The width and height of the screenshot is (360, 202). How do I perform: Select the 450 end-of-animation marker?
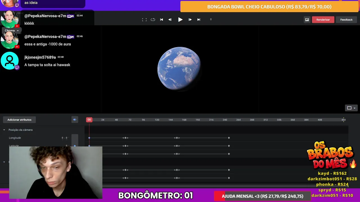click(x=344, y=120)
